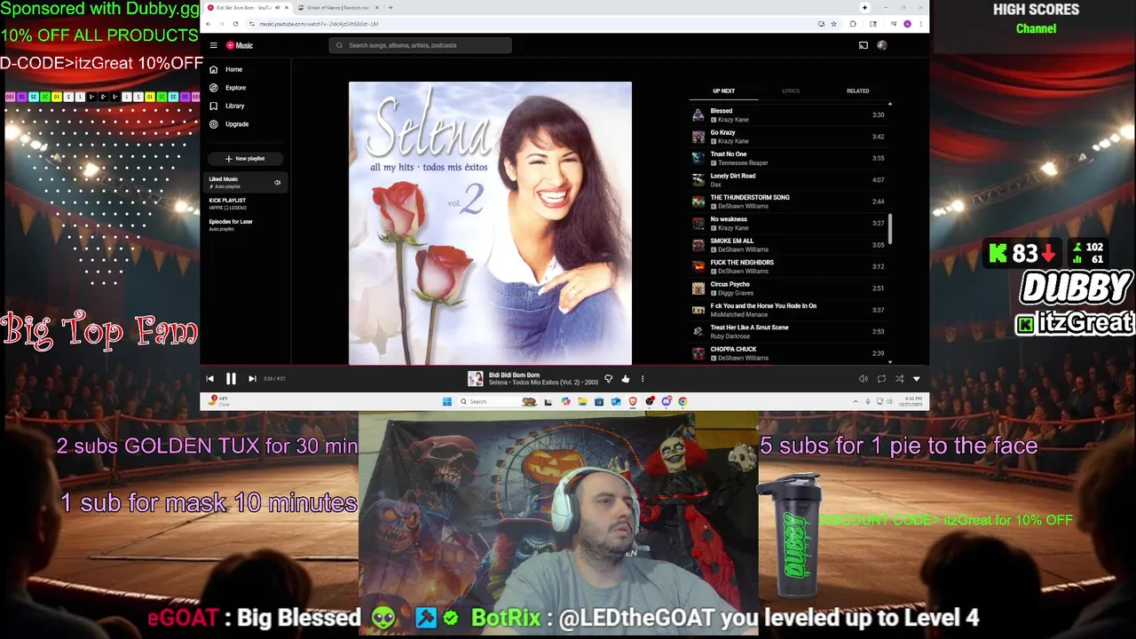The width and height of the screenshot is (1136, 639).
Task: Open the hamburger guide menu in YouTube Music
Action: [x=213, y=45]
